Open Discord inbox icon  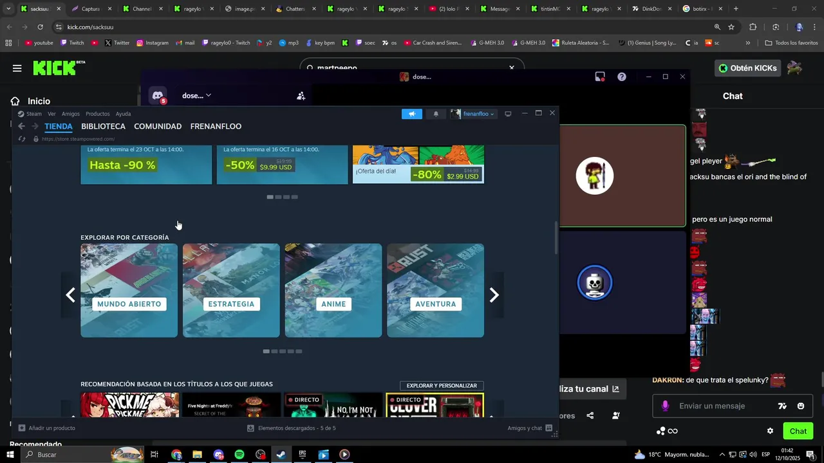(600, 77)
